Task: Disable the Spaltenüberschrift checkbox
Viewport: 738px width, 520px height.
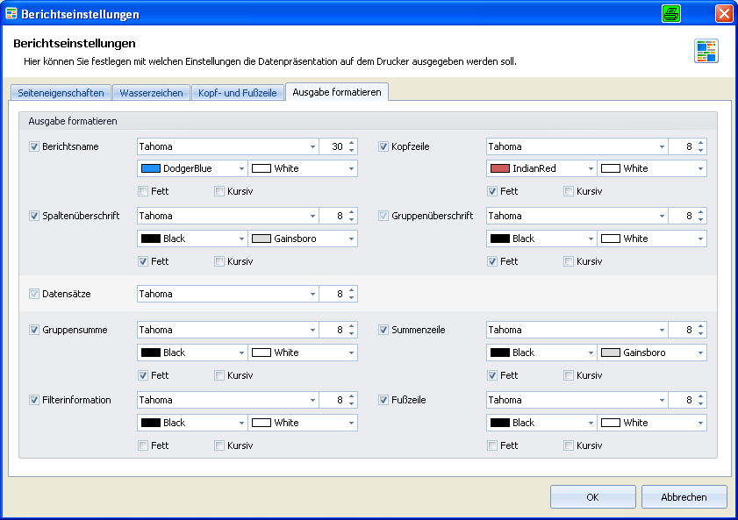Action: coord(34,216)
